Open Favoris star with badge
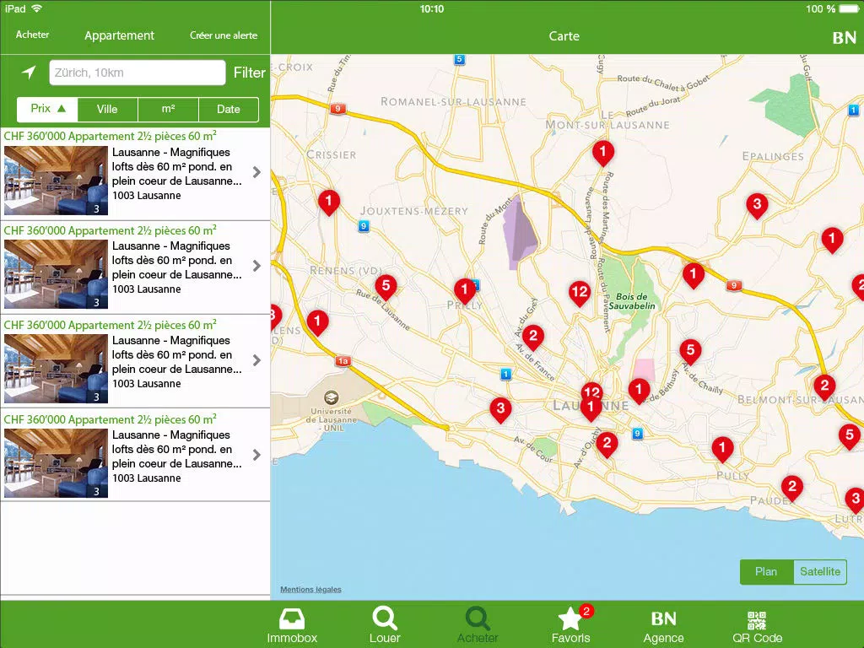The height and width of the screenshot is (648, 864). click(571, 618)
